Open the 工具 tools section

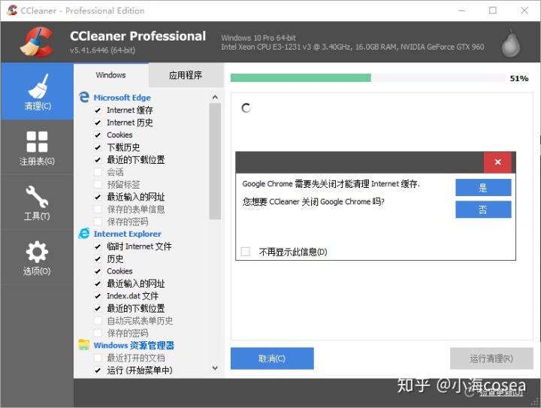point(37,202)
